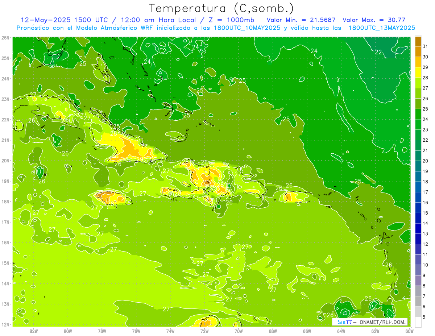Image resolution: width=435 pixels, height=336 pixels.
Task: Click the 66W longitude axis label
Action: 307,331
